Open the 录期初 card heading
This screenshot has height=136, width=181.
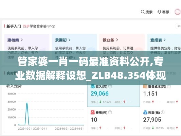pos(61,40)
